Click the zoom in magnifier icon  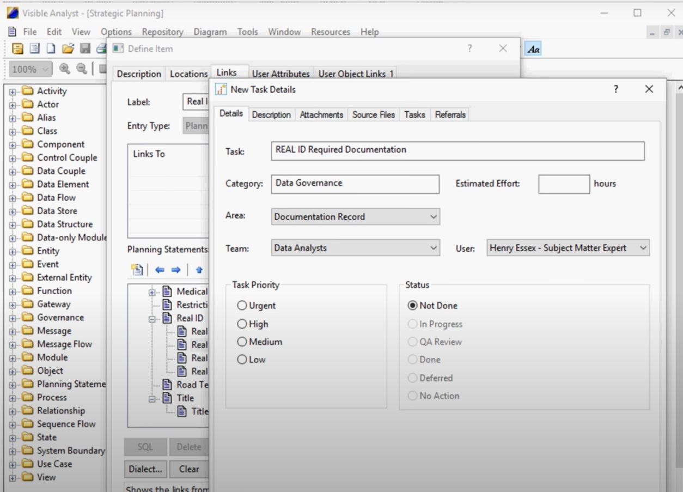[x=65, y=69]
